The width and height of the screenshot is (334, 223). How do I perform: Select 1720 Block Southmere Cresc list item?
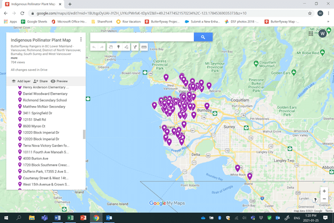tap(46, 165)
